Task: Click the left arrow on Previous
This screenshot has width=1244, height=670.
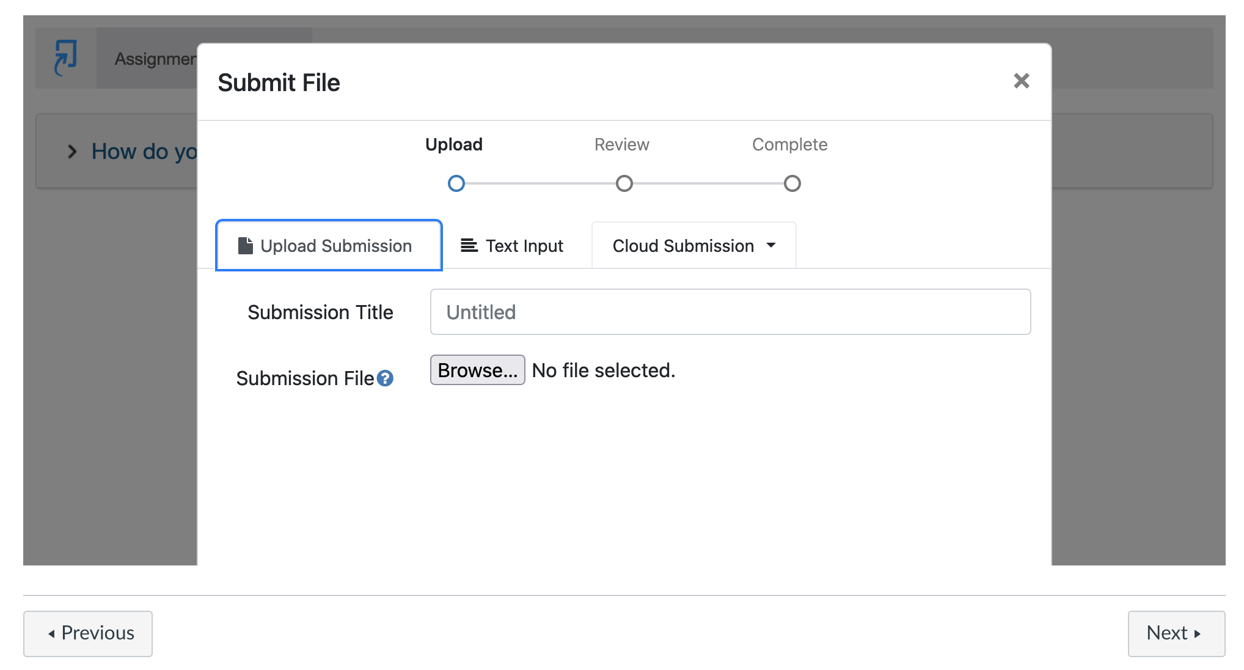Action: coord(52,634)
